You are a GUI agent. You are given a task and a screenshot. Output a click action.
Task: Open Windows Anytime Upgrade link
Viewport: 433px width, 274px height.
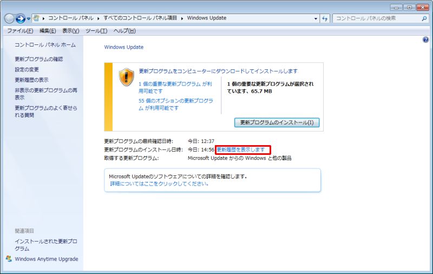point(47,259)
